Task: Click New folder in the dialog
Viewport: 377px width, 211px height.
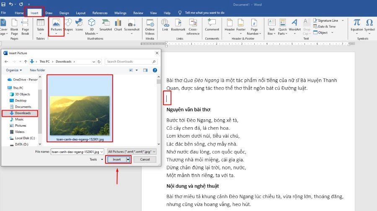Action: (x=37, y=70)
